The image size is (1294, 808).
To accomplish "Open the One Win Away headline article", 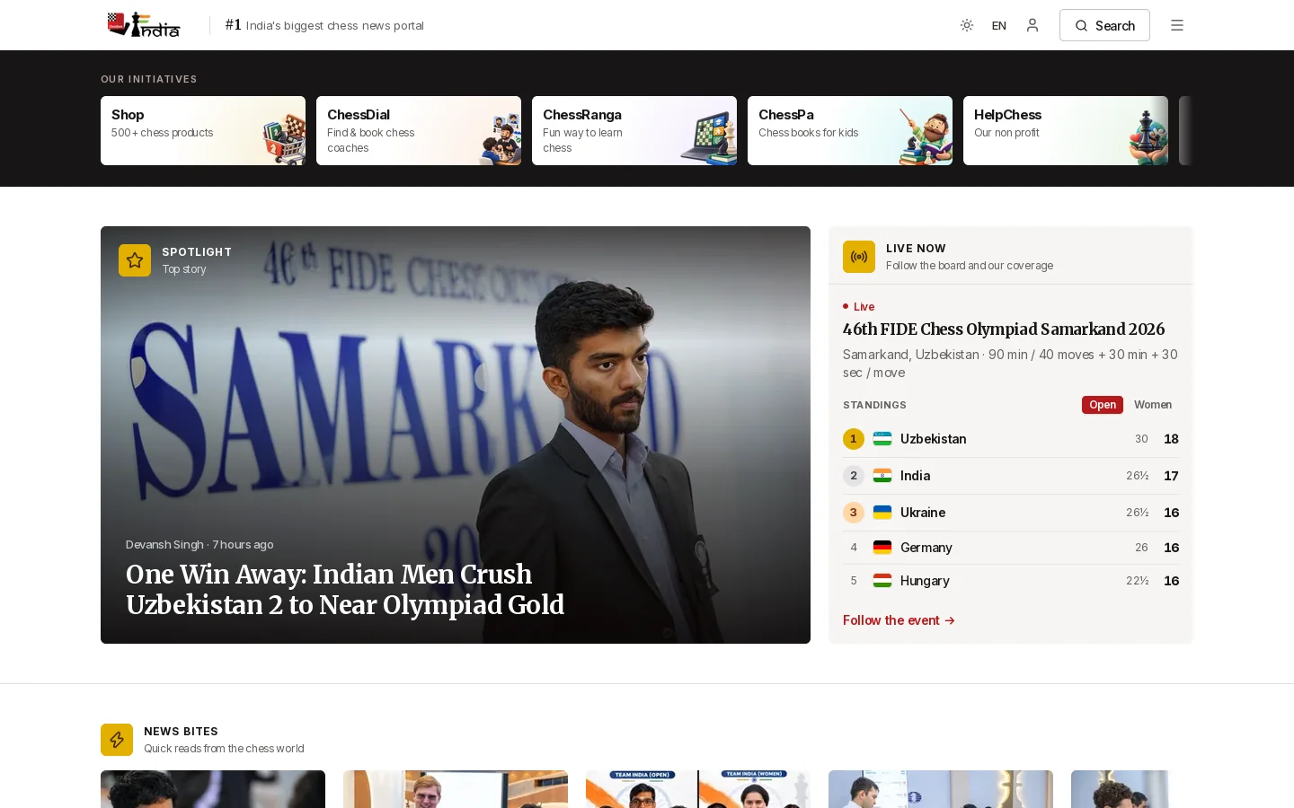I will [x=345, y=590].
